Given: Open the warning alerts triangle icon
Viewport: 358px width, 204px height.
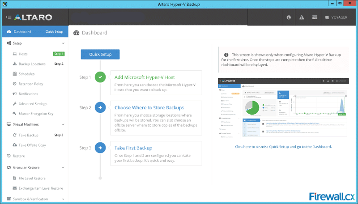Looking at the screenshot, I should coord(302,17).
